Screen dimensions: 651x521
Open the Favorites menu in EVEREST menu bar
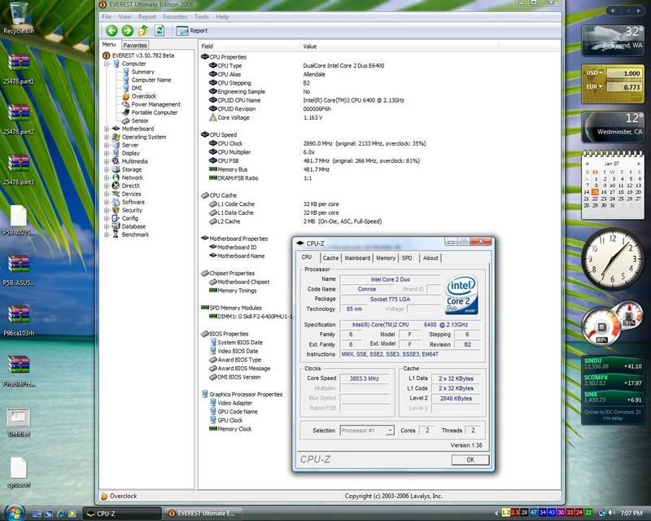tap(175, 16)
